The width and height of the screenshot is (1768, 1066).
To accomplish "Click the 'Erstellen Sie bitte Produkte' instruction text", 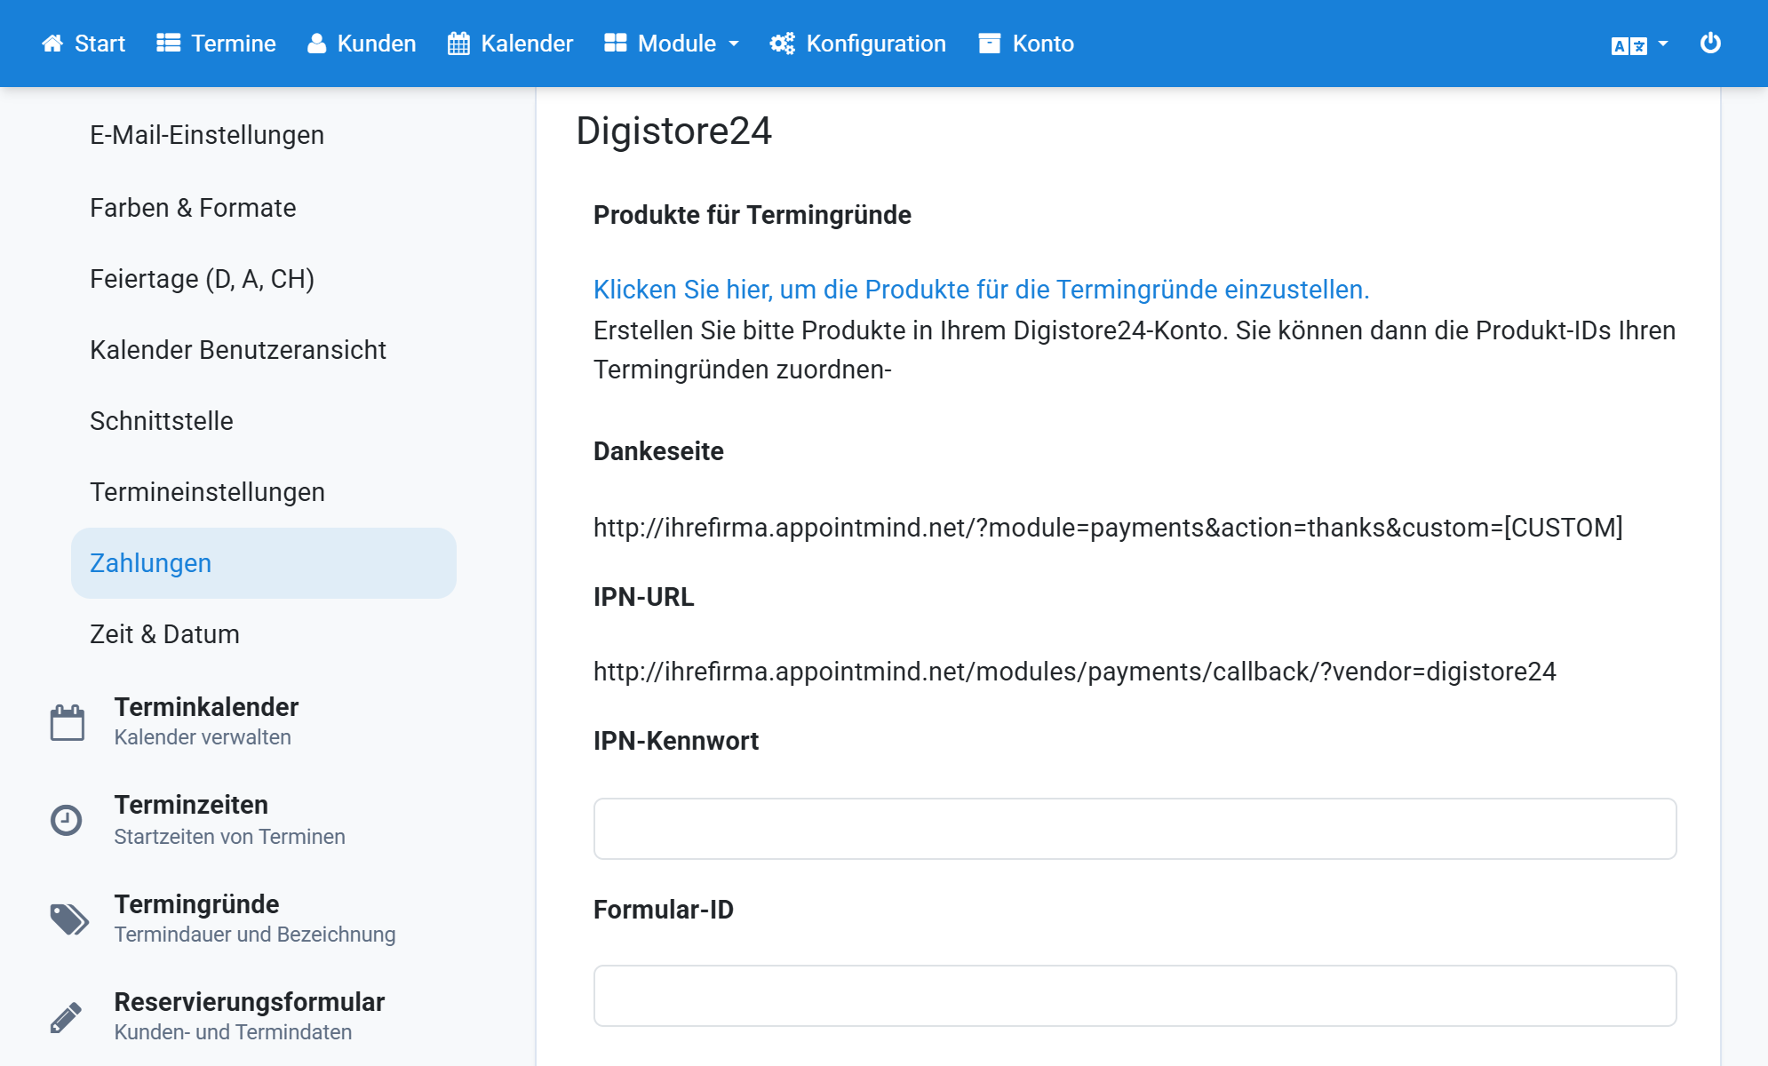I will [1135, 350].
